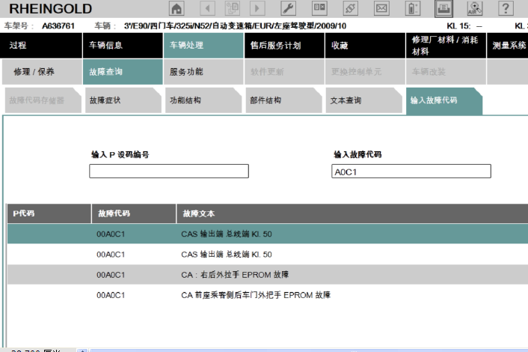The width and height of the screenshot is (528, 352).
Task: Open the 测量系统 tab
Action: point(508,45)
